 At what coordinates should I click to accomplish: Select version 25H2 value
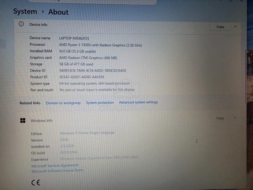[x=64, y=140]
